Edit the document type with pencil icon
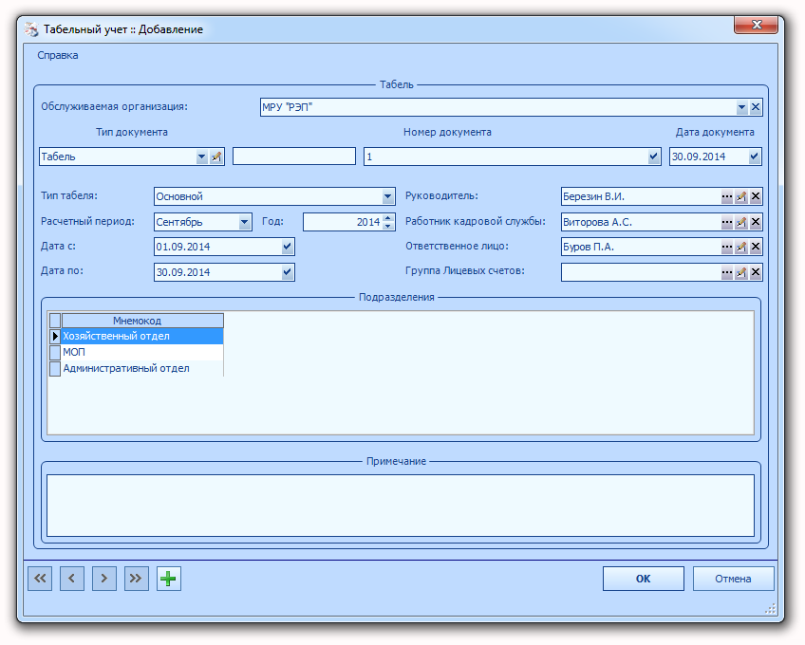This screenshot has width=805, height=645. tap(216, 157)
